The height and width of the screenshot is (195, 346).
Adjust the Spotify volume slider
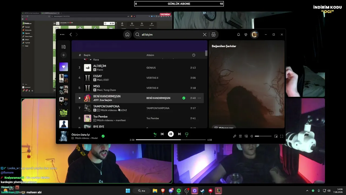click(x=263, y=136)
